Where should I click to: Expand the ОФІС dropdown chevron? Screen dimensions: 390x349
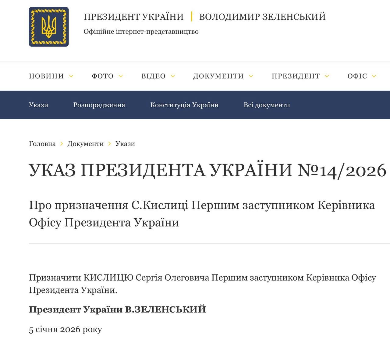(x=374, y=76)
